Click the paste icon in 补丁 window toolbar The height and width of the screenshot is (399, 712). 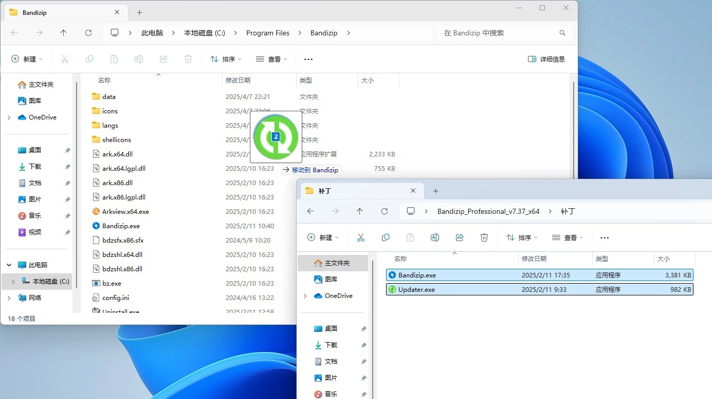point(410,238)
